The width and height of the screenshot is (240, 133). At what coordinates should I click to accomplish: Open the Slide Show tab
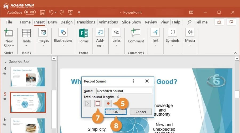[x=131, y=22]
